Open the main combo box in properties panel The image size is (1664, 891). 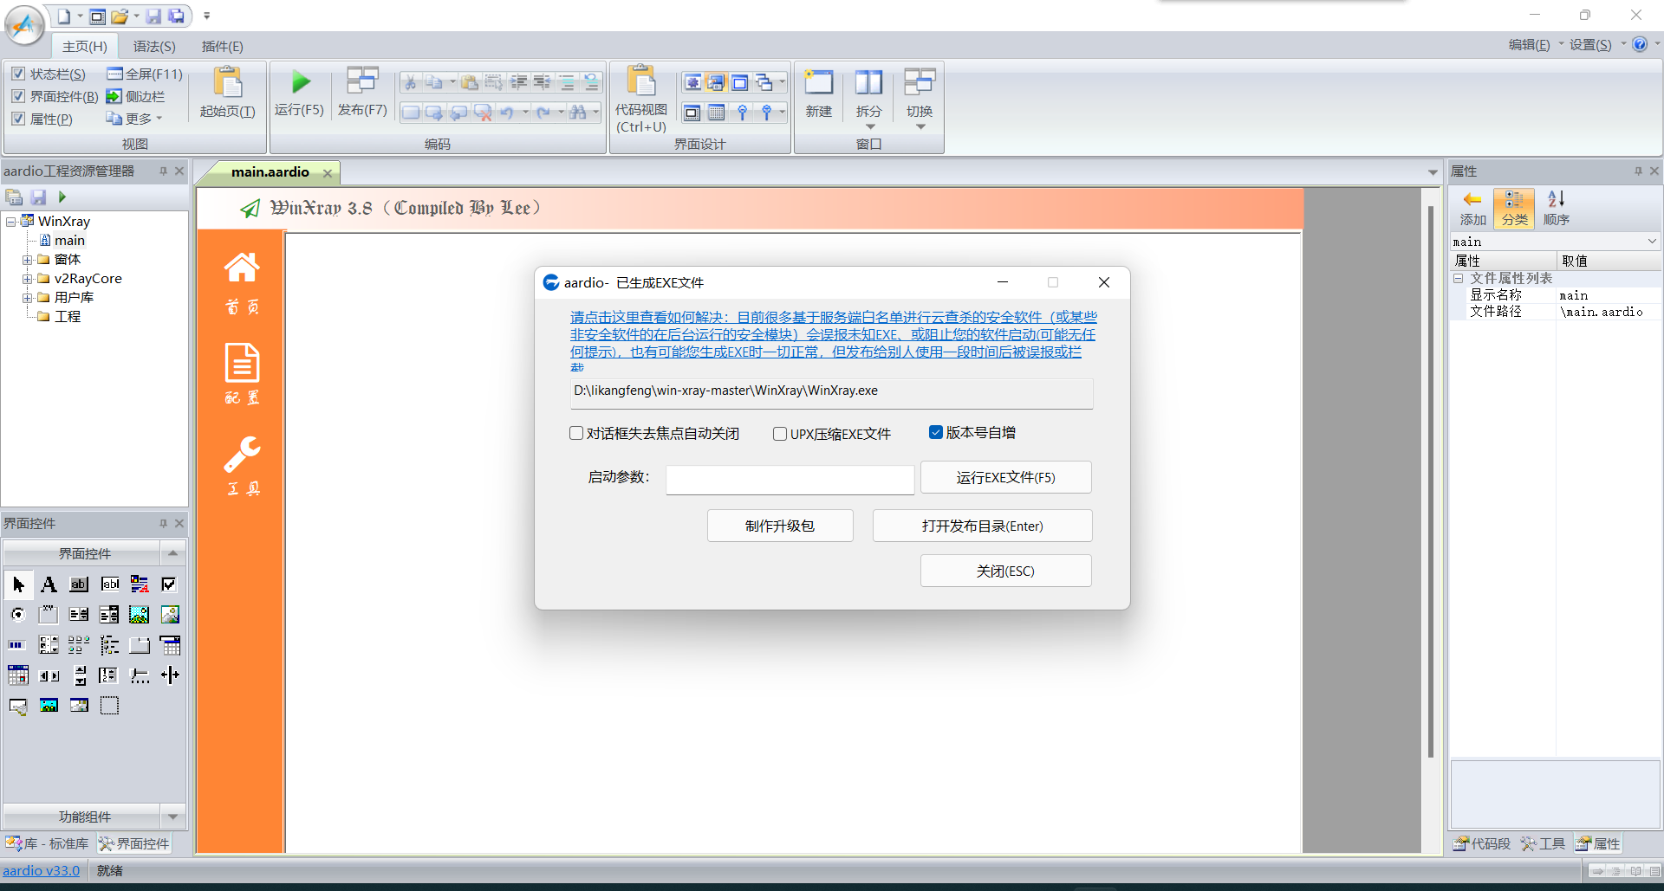point(1555,242)
